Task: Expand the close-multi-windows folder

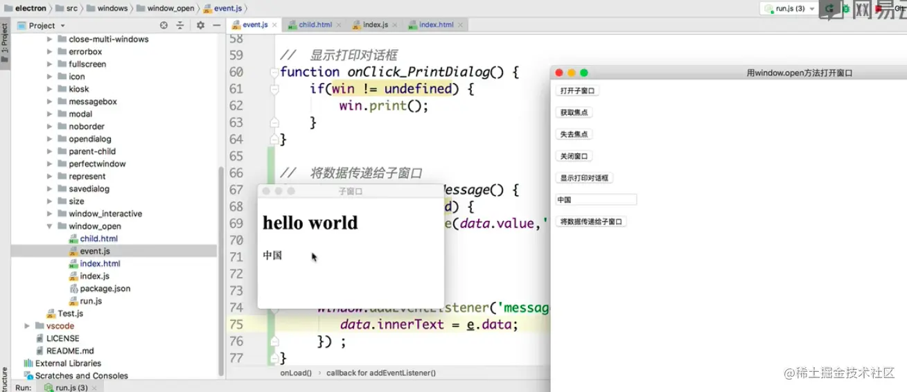Action: [x=50, y=39]
